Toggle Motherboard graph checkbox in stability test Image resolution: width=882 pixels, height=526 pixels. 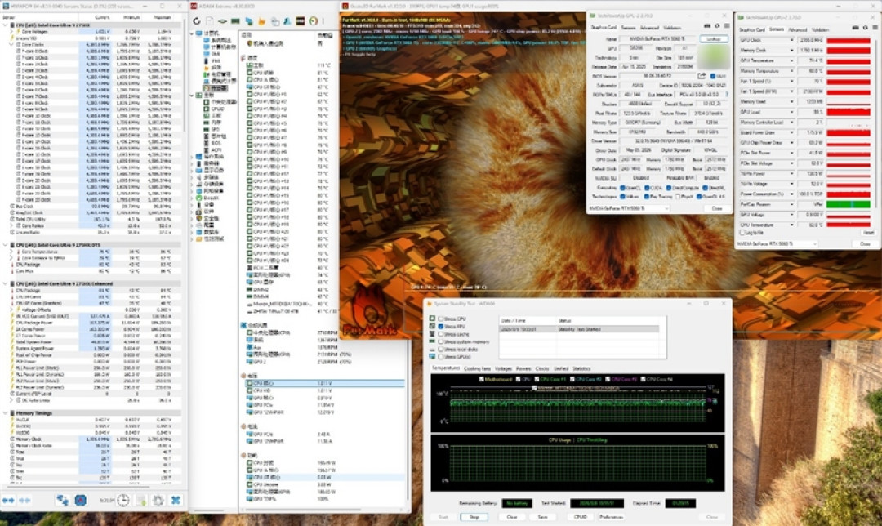click(x=481, y=379)
